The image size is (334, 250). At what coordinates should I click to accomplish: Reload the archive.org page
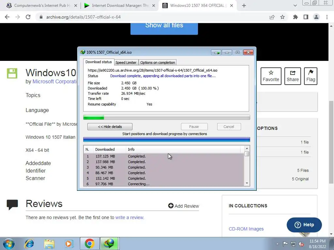tap(28, 17)
